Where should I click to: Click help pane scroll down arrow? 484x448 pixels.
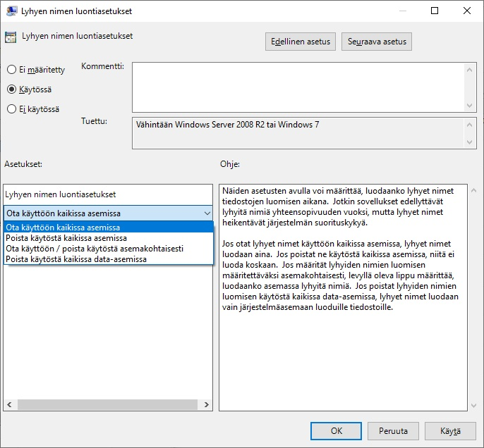(474, 406)
